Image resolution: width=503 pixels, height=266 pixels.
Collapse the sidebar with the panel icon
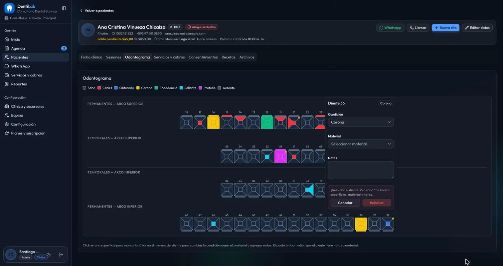coord(64,8)
